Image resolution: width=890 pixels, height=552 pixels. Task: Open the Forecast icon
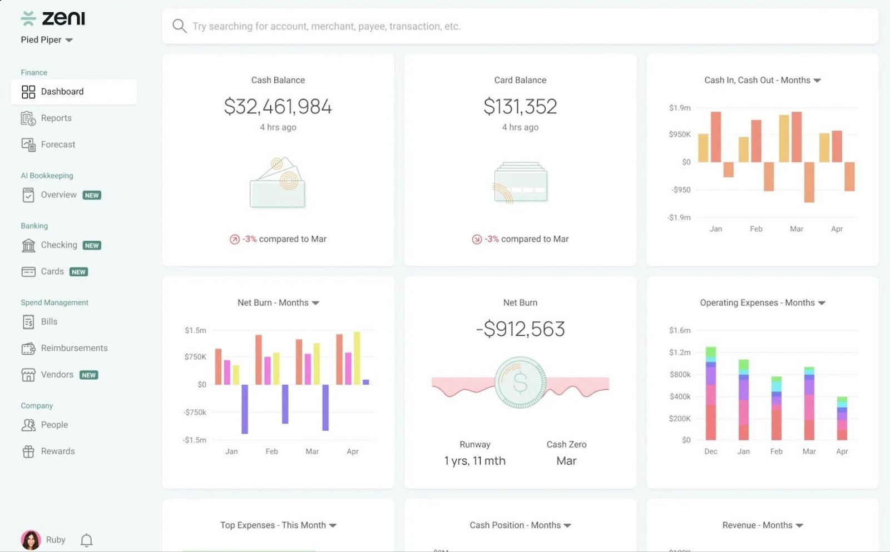pos(28,144)
